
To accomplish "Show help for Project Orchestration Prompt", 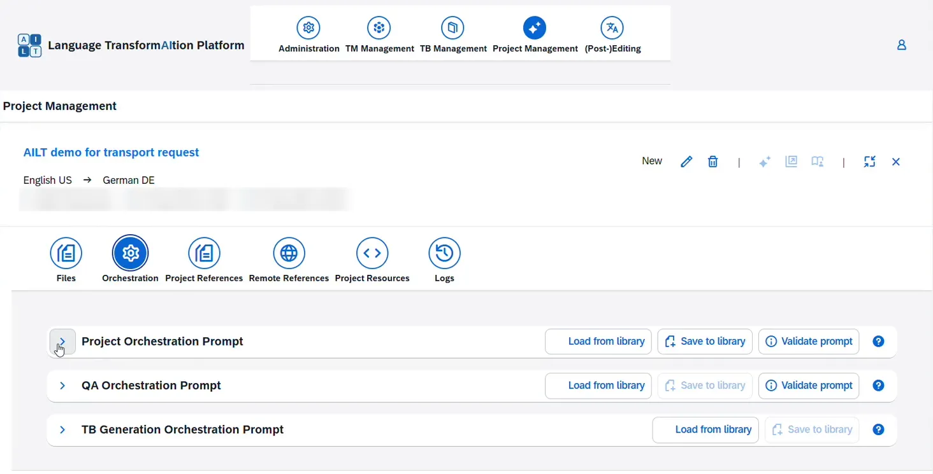I will [879, 342].
